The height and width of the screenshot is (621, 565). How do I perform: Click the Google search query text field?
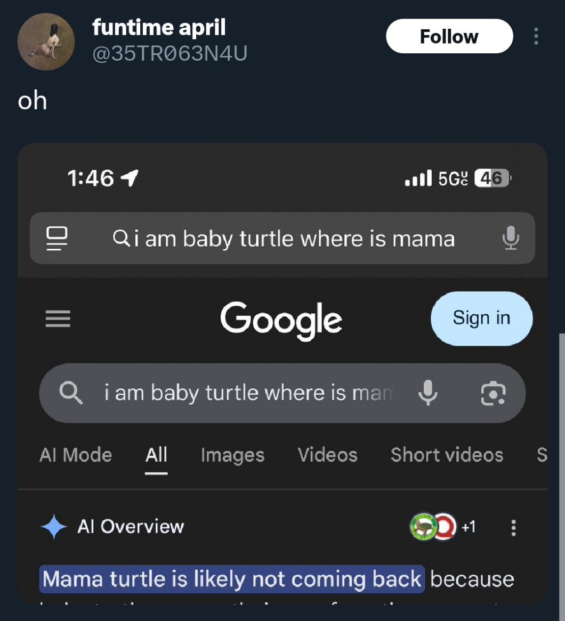[248, 393]
